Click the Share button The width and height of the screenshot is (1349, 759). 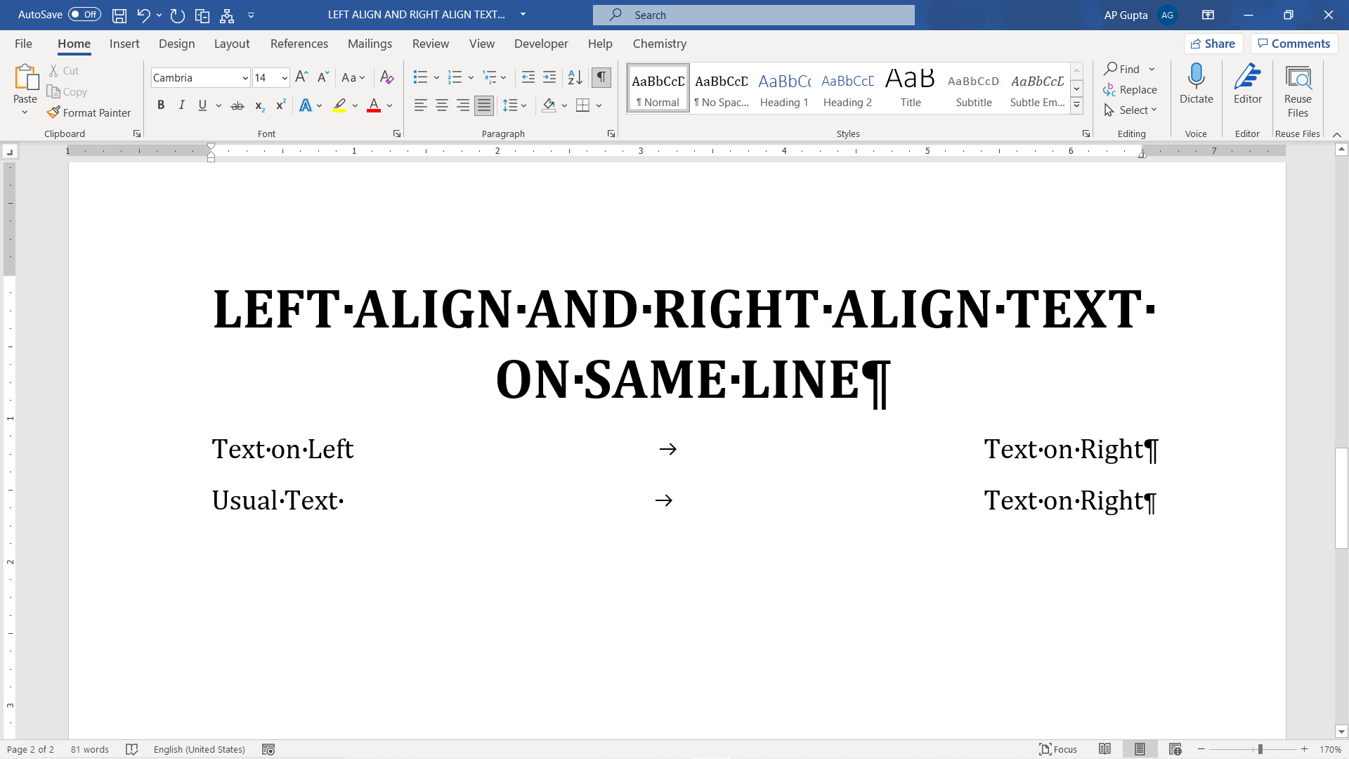point(1216,44)
